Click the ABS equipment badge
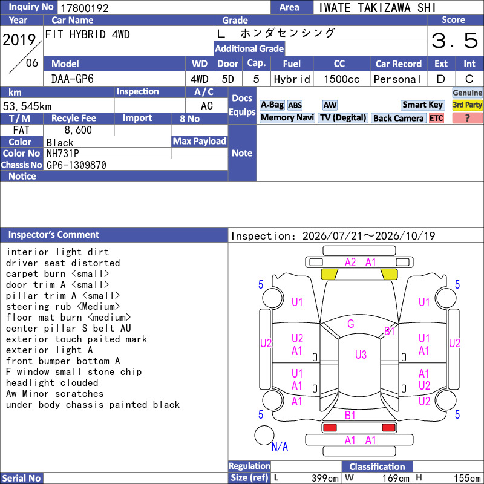This screenshot has width=484, height=484. click(x=295, y=105)
